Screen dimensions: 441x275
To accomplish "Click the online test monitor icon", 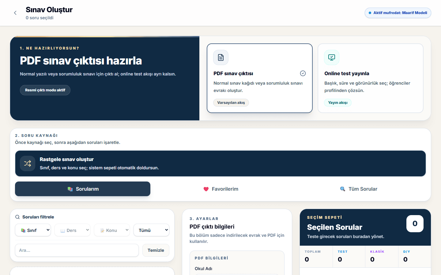I will point(332,57).
